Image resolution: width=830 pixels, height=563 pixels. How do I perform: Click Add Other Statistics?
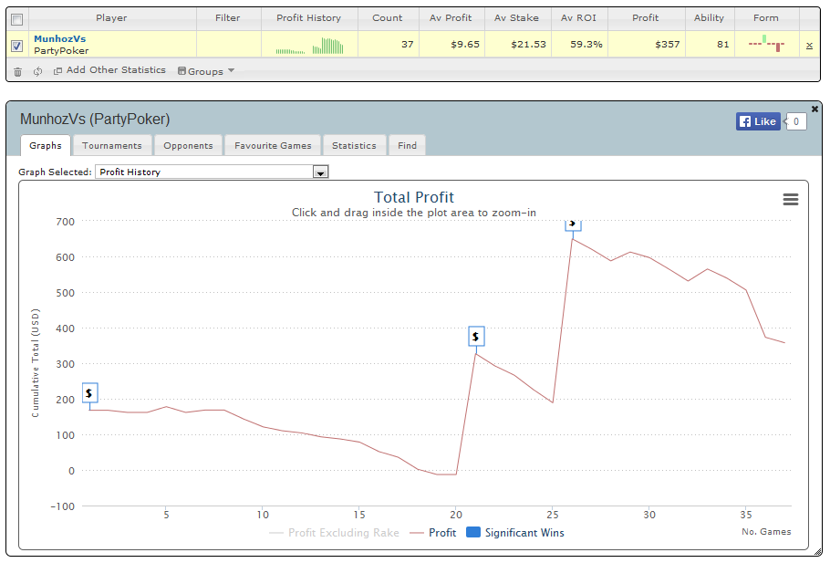click(109, 70)
